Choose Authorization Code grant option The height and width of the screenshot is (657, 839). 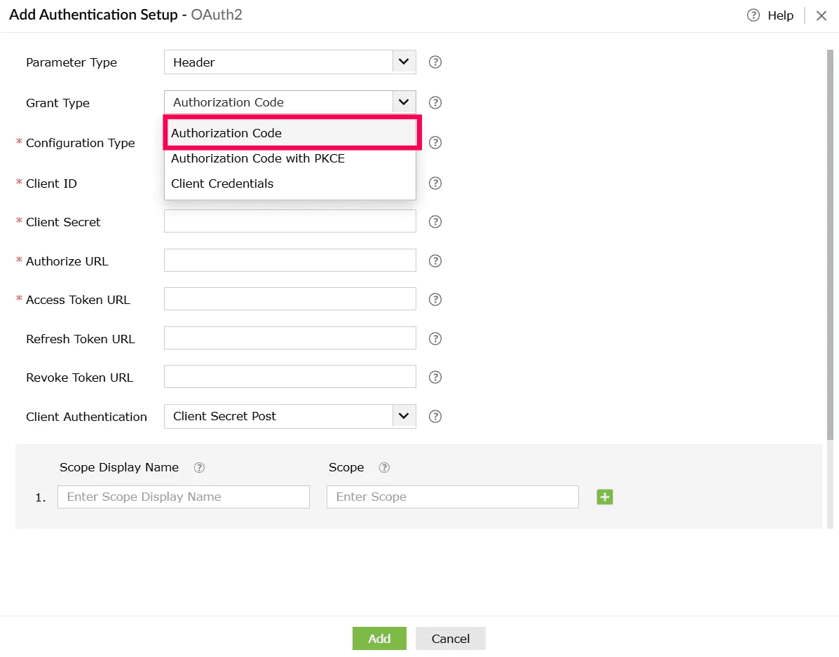[x=292, y=133]
